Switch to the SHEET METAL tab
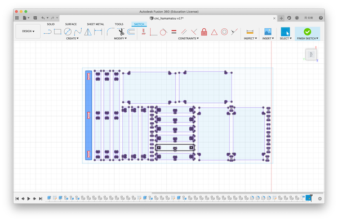This screenshot has width=338, height=221. [96, 24]
